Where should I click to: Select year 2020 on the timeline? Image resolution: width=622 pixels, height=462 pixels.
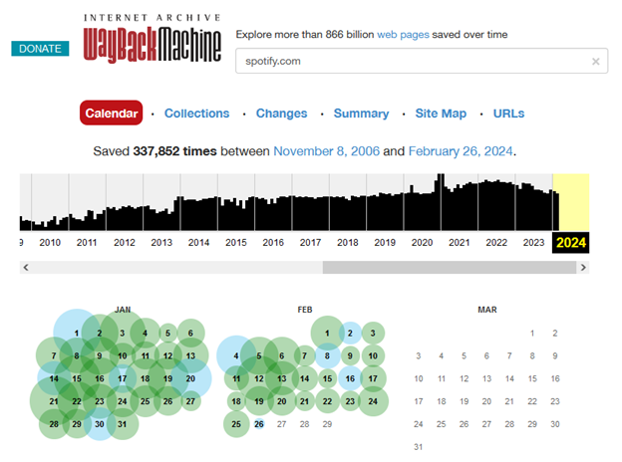point(422,243)
